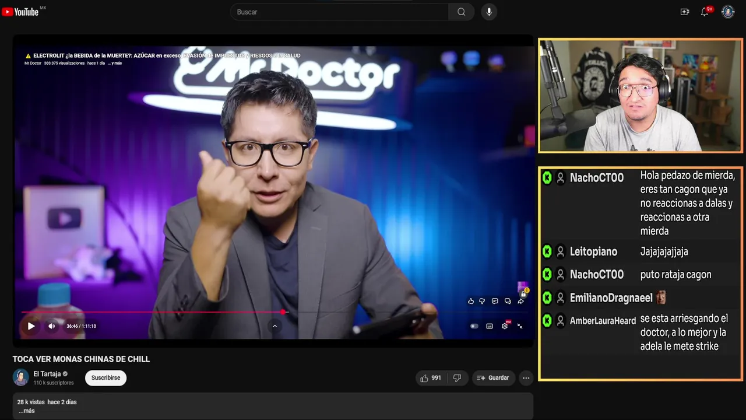Screen dimensions: 746x420
Task: Click the verified badge beside El Tartaja
Action: click(65, 374)
